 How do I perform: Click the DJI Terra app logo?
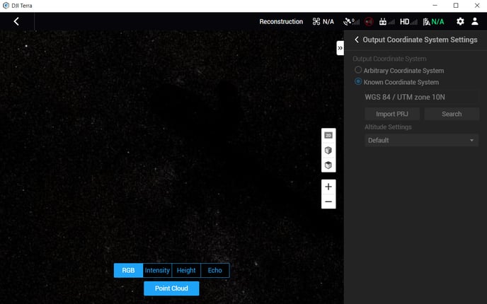[x=6, y=6]
